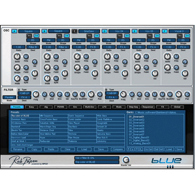Click the Paste preset button

[51, 149]
